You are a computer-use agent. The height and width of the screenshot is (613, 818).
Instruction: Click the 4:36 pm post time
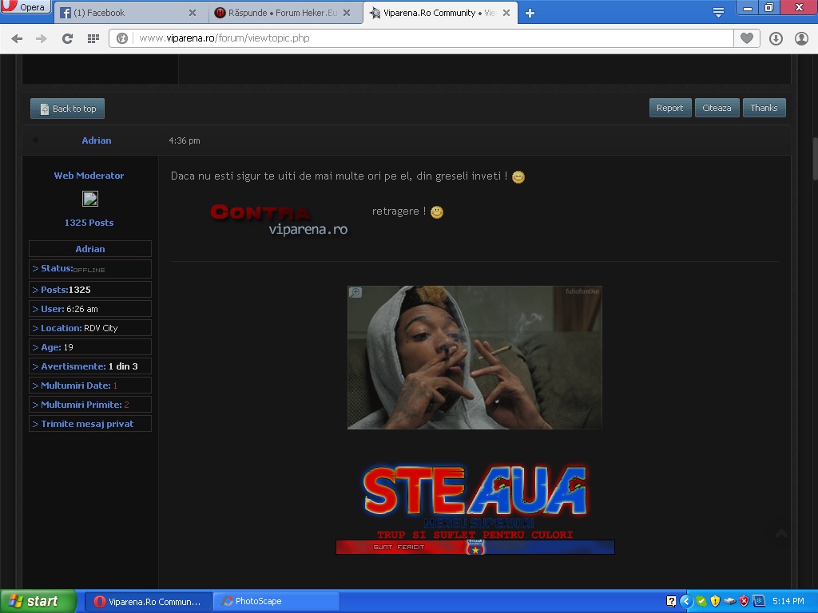pos(185,140)
